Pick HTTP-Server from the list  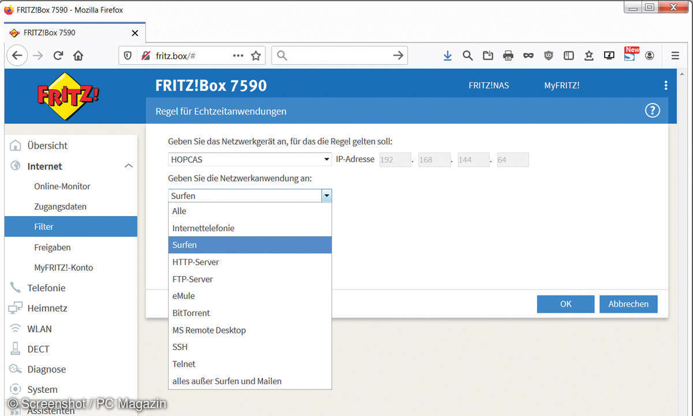250,262
